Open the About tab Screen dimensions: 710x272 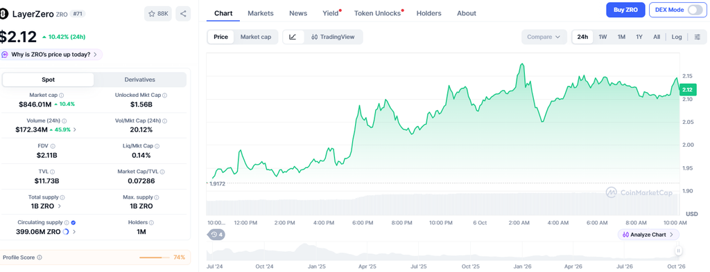pos(467,13)
